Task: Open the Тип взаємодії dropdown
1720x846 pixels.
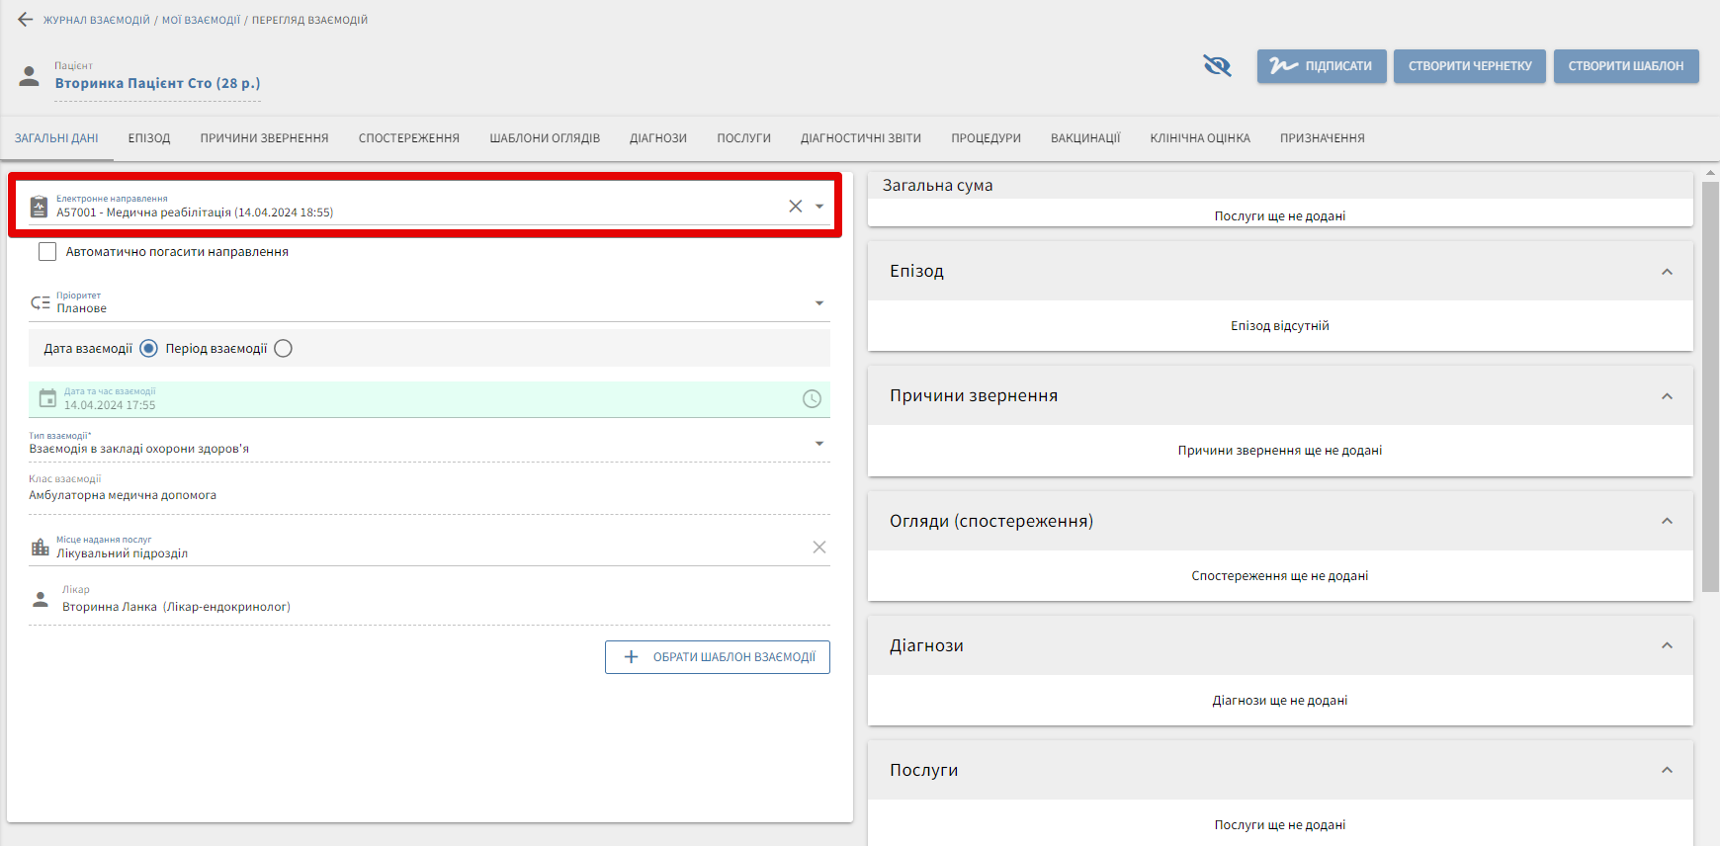Action: point(818,444)
